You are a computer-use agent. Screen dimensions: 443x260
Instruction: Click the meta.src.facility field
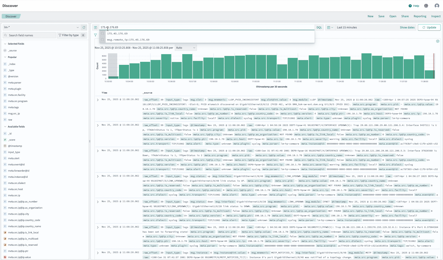[x=17, y=95]
